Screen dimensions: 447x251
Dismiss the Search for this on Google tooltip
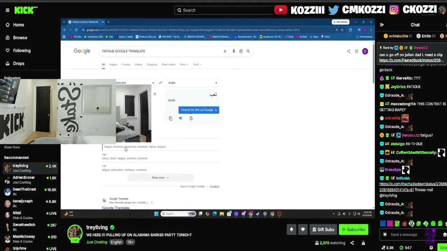coord(216,110)
